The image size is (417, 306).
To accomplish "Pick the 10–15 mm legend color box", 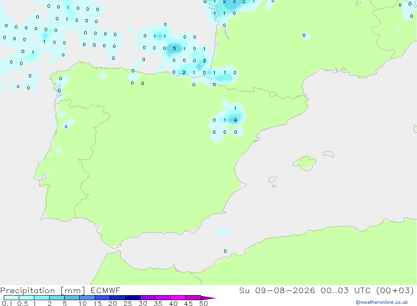I will 87,298.
